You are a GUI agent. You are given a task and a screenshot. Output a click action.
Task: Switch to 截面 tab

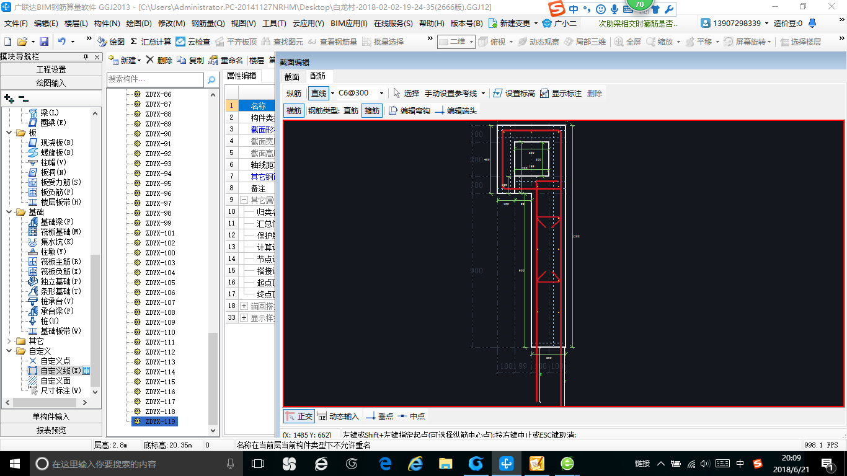291,77
